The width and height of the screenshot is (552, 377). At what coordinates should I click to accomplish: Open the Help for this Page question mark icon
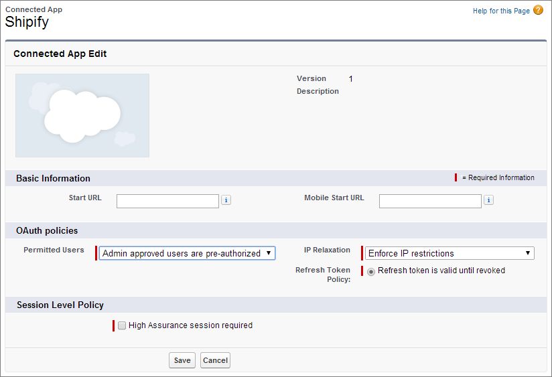538,10
